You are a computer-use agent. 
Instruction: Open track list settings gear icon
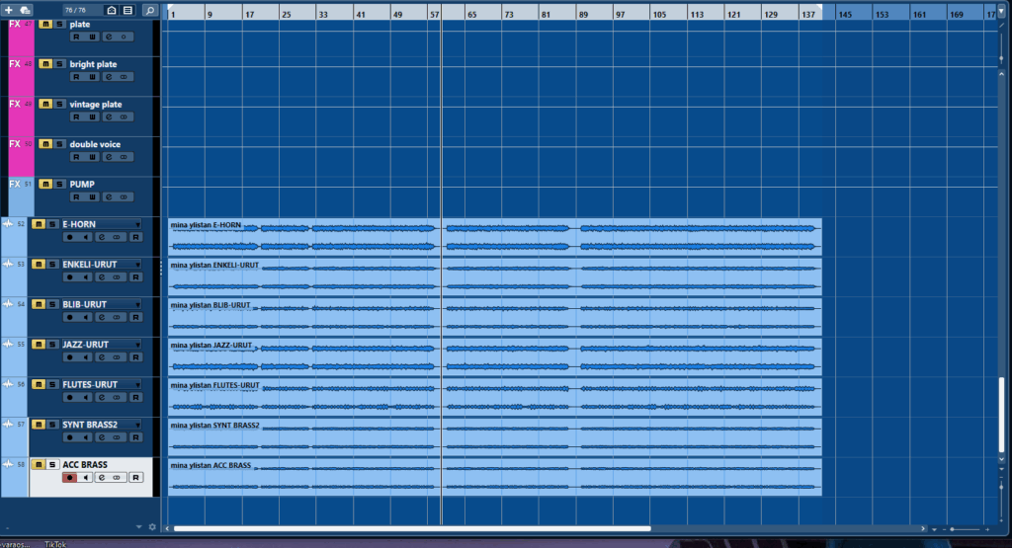point(152,527)
